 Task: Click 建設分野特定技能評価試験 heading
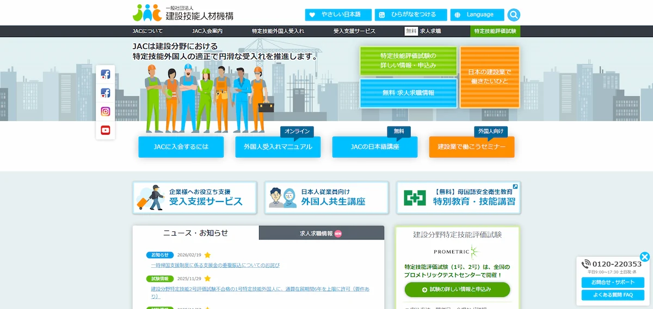pos(457,235)
